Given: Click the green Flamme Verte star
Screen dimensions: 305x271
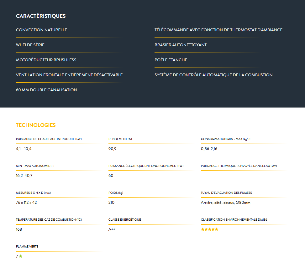Looking at the screenshot, I should coord(21,256).
